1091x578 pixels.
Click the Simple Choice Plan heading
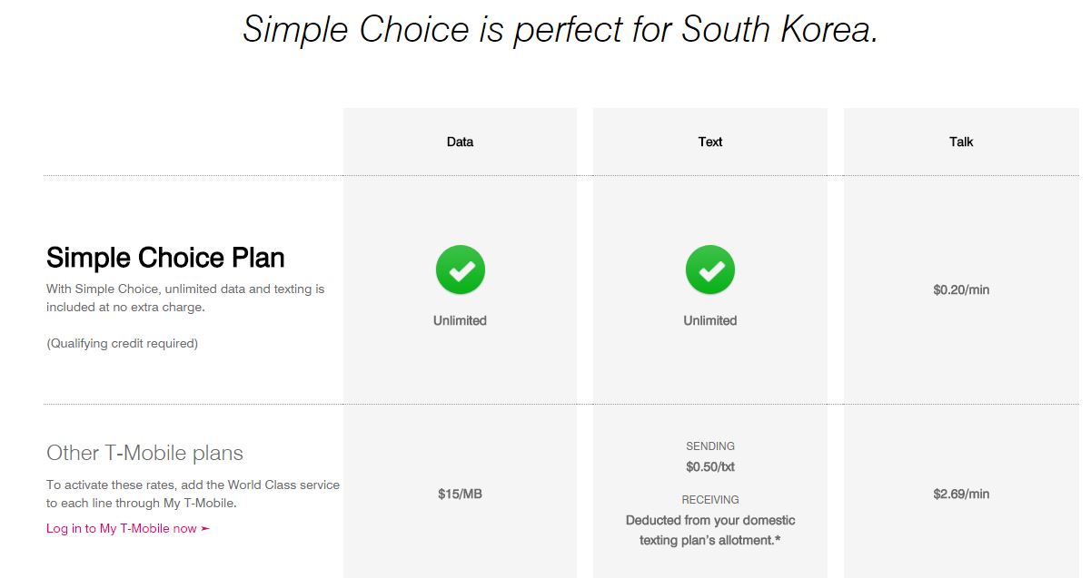(x=165, y=258)
